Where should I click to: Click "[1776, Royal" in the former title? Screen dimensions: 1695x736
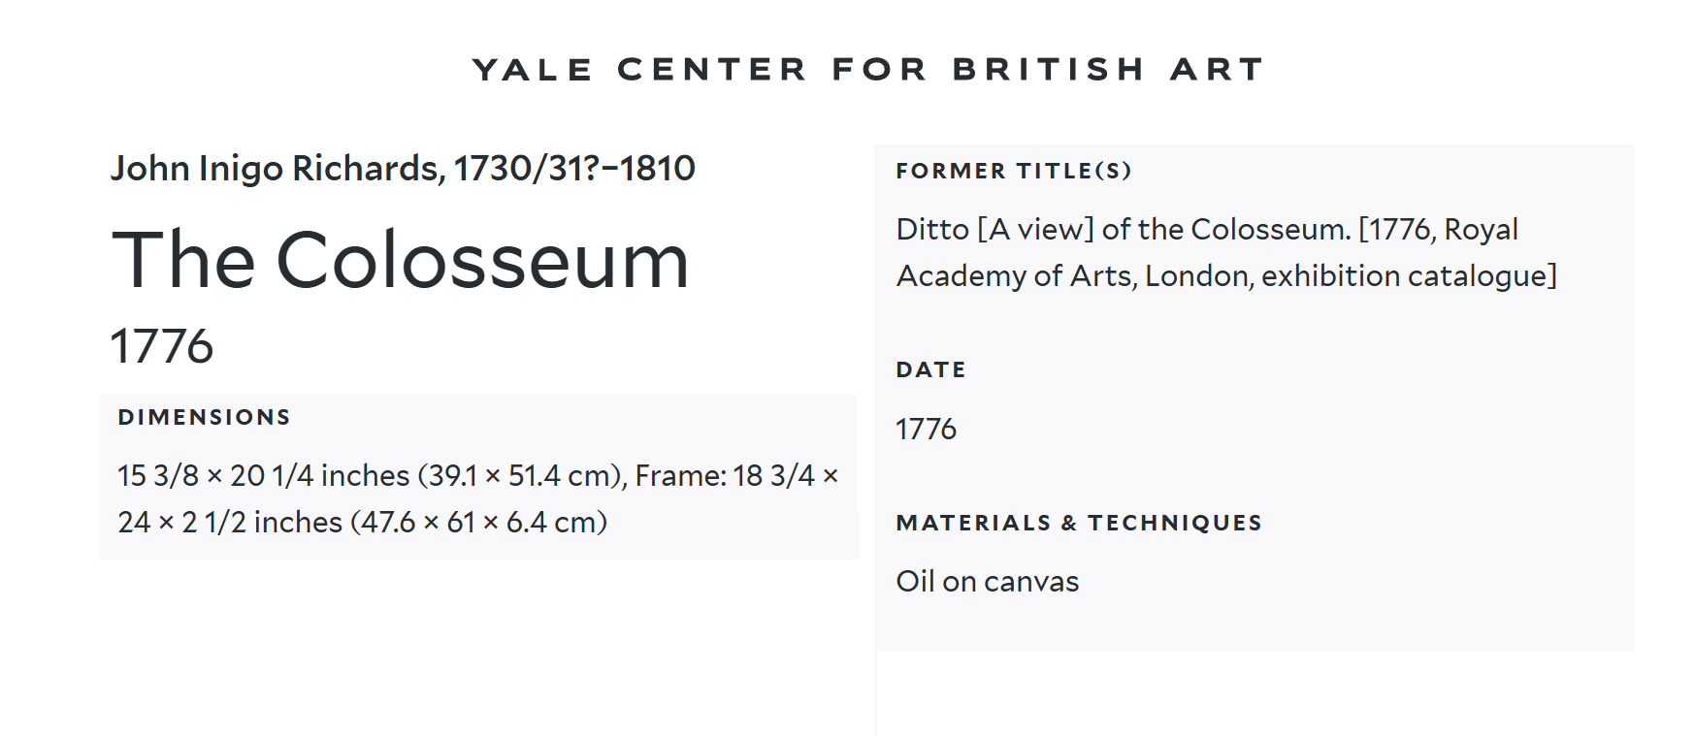[1438, 230]
